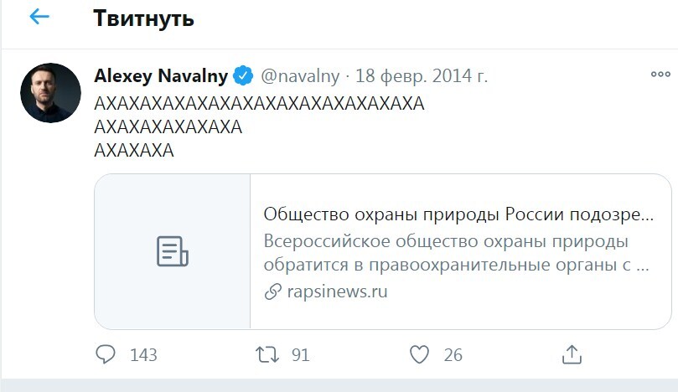Click the Alexey Navalny display name

point(161,76)
